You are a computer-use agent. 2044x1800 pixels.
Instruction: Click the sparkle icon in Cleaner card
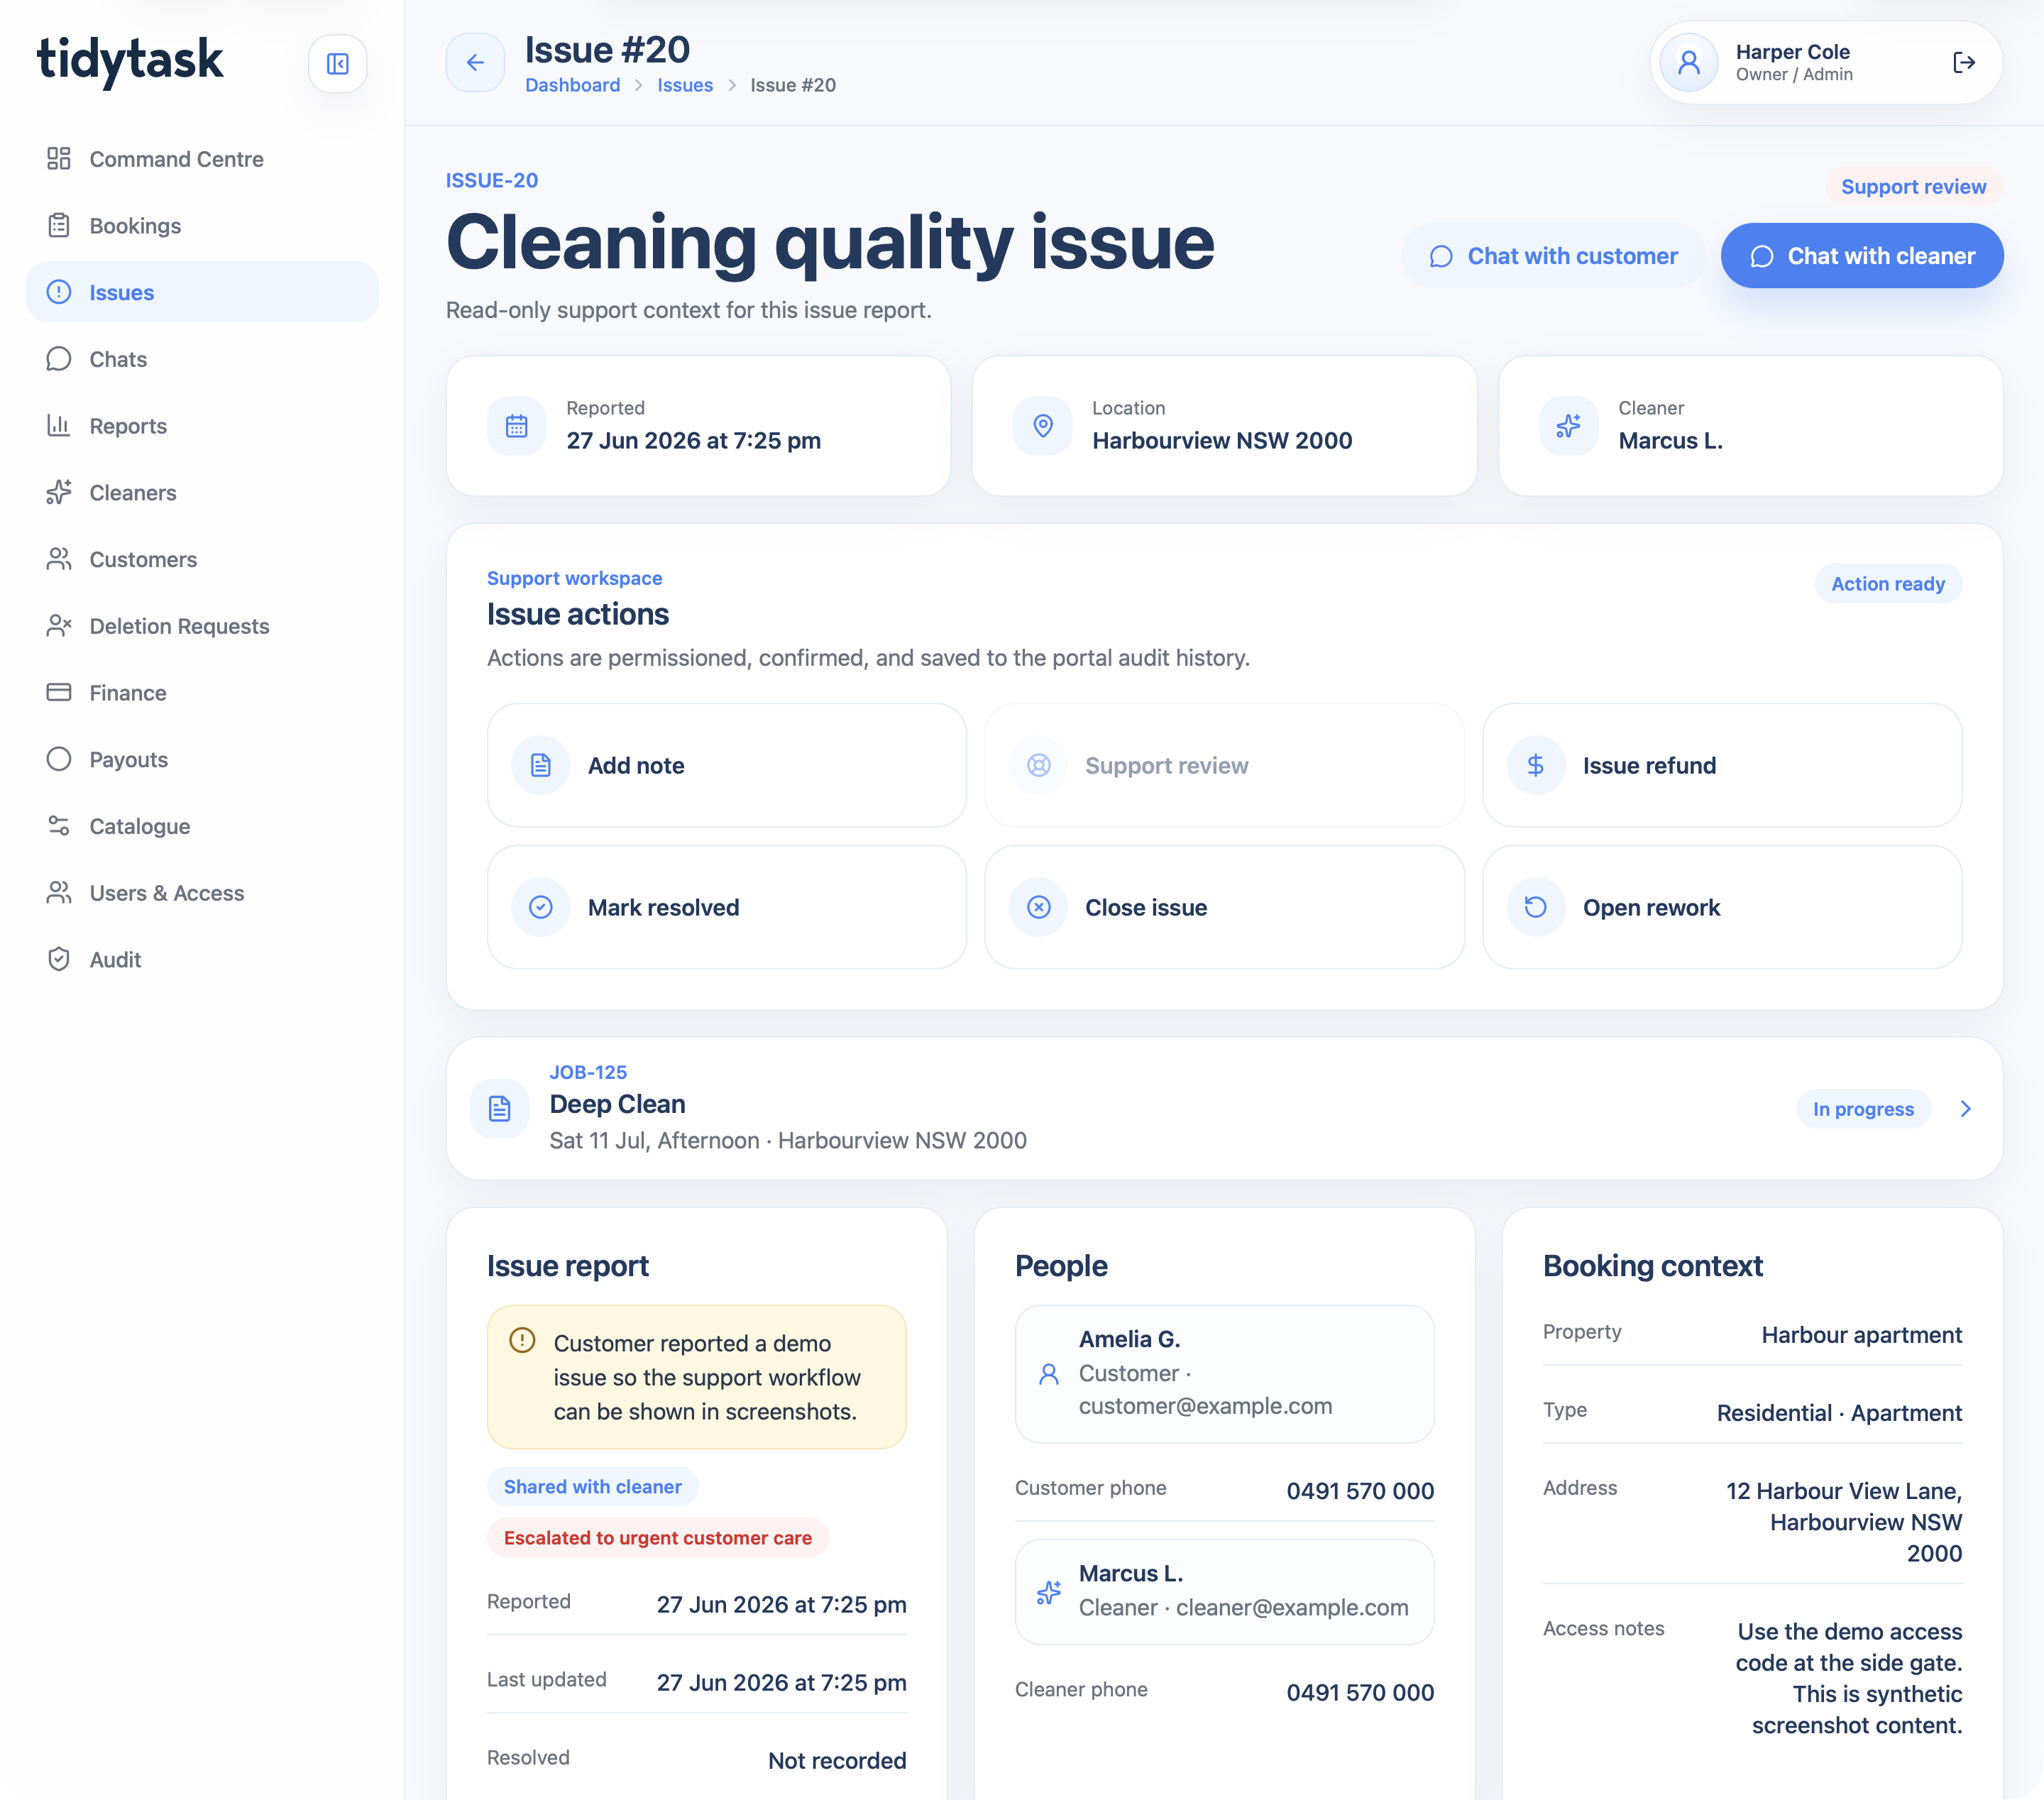point(1569,426)
